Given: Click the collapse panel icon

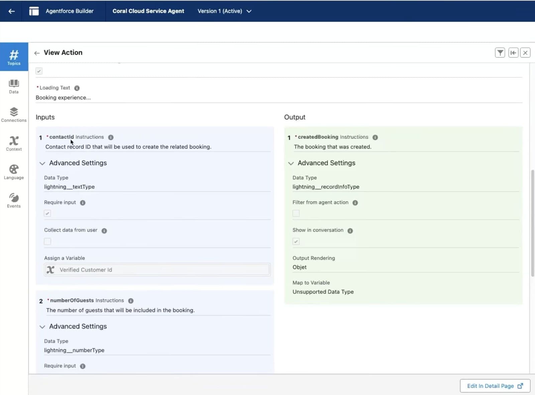Looking at the screenshot, I should pos(513,52).
